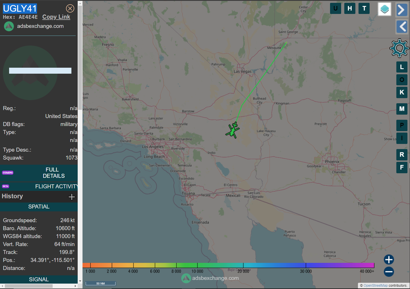This screenshot has width=410, height=289.
Task: Click the aircraft photo placeholder thumbnail
Action: coord(30,73)
